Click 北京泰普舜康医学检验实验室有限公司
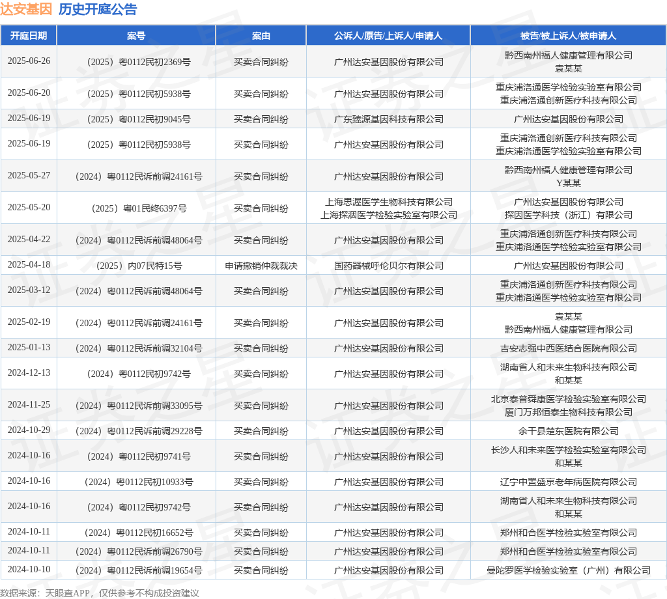 click(568, 399)
